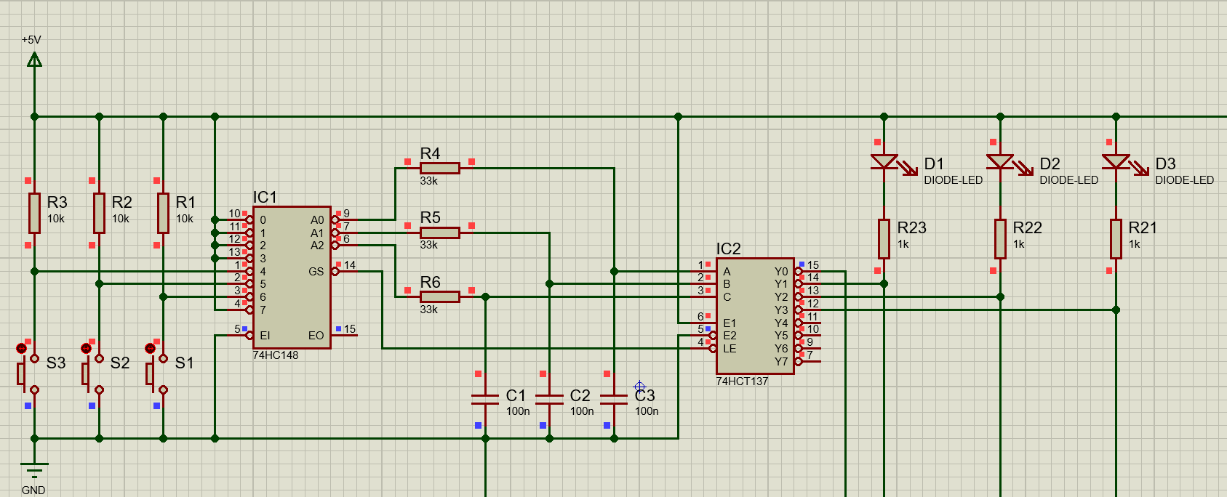Select resistor R5 33k

[x=440, y=233]
